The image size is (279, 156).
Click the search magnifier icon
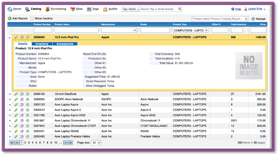180,9
